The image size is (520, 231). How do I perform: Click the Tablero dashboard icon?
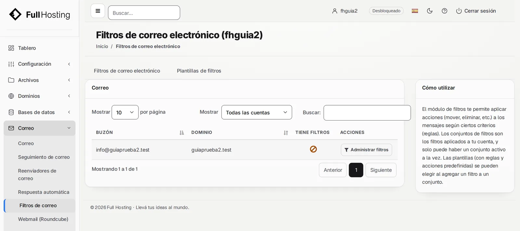click(x=11, y=48)
